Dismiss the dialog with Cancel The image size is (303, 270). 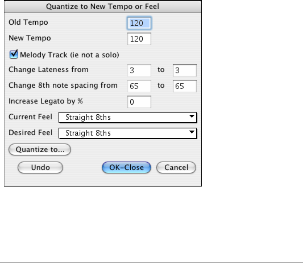click(176, 167)
